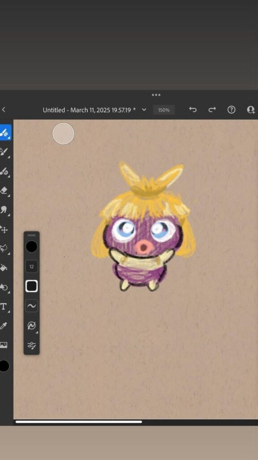Image resolution: width=258 pixels, height=460 pixels.
Task: Select the Transform move tool
Action: 4,229
